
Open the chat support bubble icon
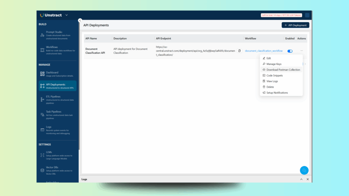point(304,170)
